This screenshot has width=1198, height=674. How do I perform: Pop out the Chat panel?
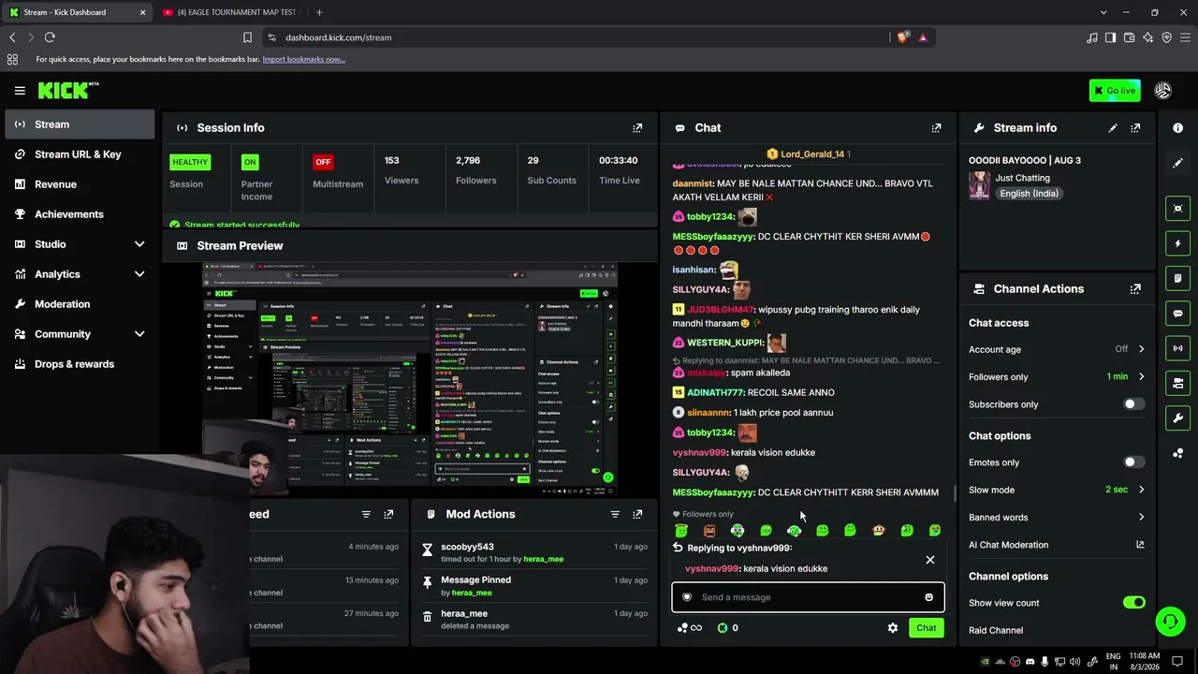(x=936, y=128)
